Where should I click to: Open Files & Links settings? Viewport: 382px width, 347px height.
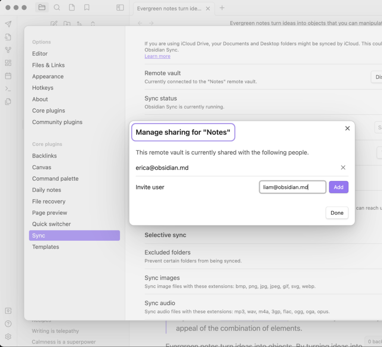point(48,65)
